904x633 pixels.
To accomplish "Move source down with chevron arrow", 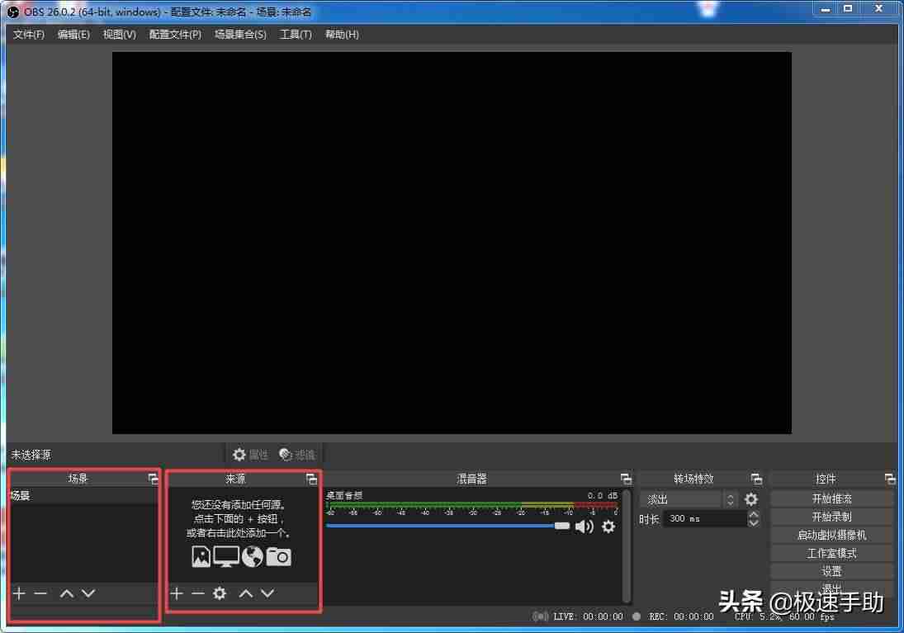I will pyautogui.click(x=267, y=593).
